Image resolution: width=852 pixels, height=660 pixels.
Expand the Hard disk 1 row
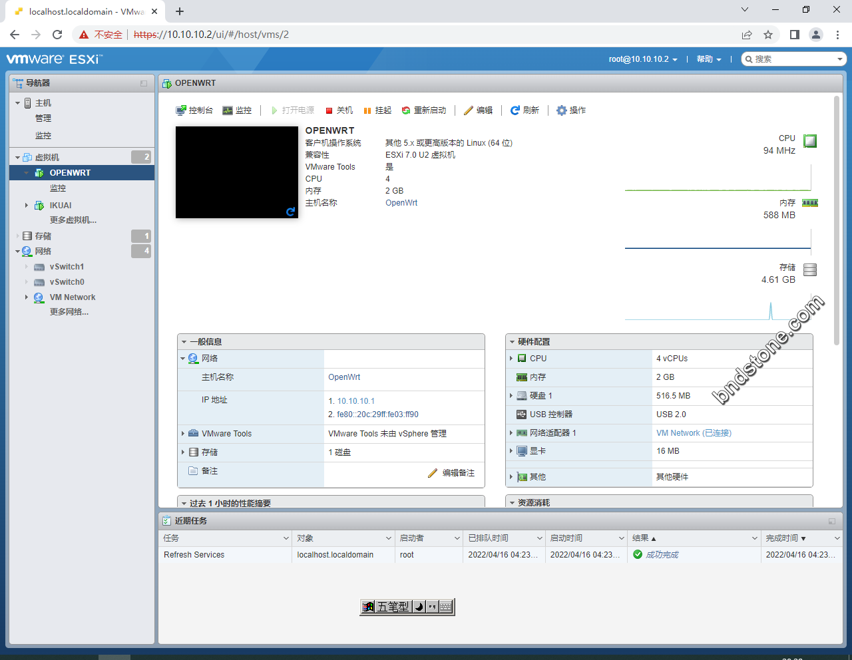tap(511, 396)
